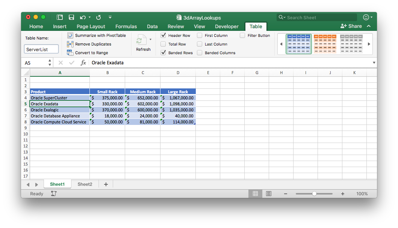
Task: Open the Data tab
Action: (x=152, y=26)
